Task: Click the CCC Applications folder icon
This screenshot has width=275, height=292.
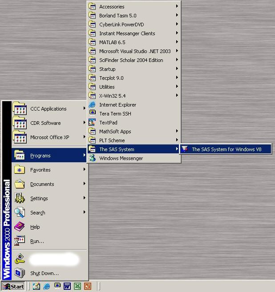Action: coord(20,108)
